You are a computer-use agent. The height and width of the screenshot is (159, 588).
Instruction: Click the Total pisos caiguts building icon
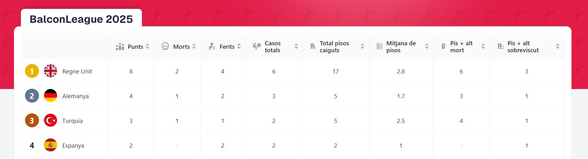[x=313, y=47]
